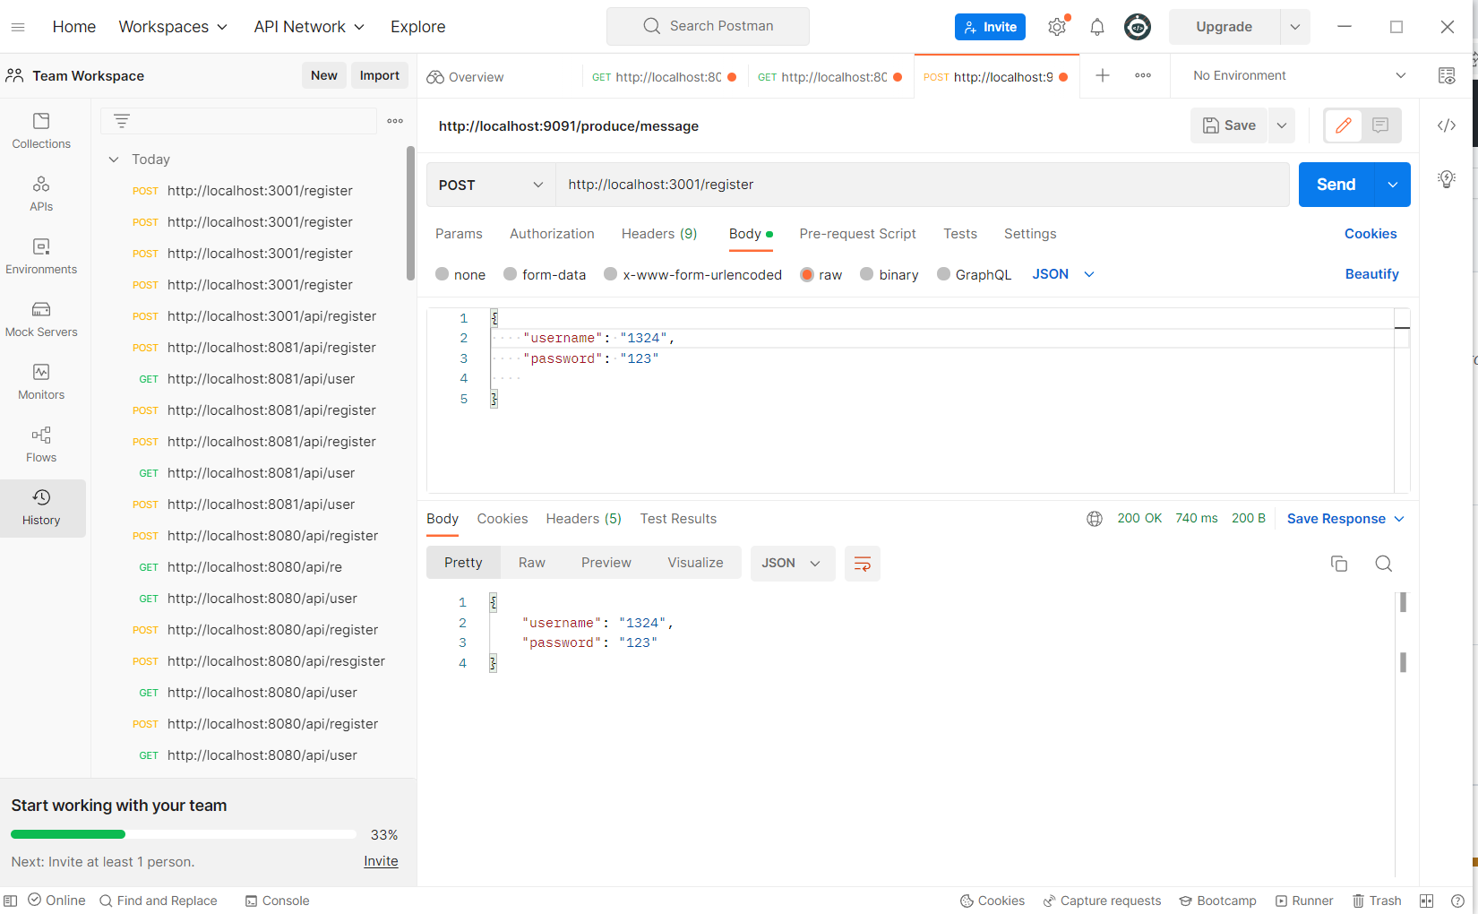The width and height of the screenshot is (1478, 914).
Task: Toggle response line wrap icon
Action: coord(863,564)
